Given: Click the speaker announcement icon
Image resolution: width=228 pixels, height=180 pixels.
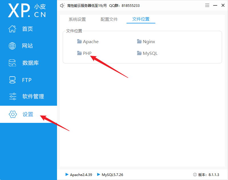Looking at the screenshot, I should [x=62, y=6].
